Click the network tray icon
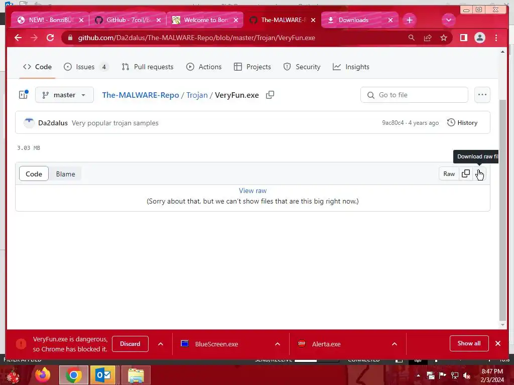This screenshot has width=514, height=385. [455, 375]
